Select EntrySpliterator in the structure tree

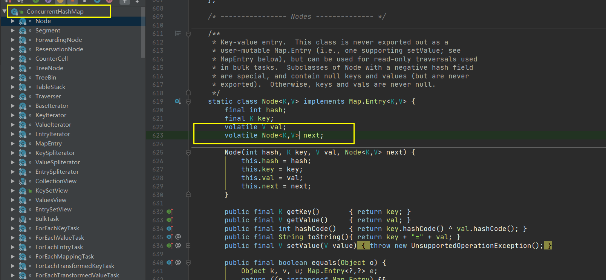point(57,172)
